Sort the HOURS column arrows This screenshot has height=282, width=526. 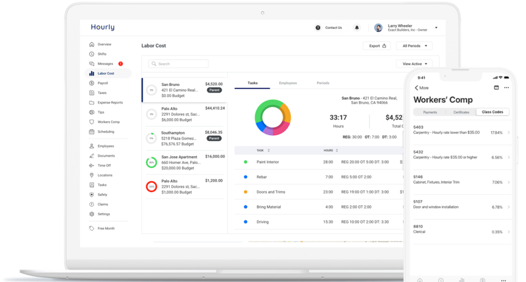(337, 151)
